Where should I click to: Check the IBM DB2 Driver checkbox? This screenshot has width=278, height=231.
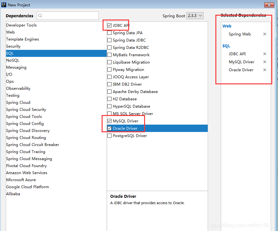(109, 84)
